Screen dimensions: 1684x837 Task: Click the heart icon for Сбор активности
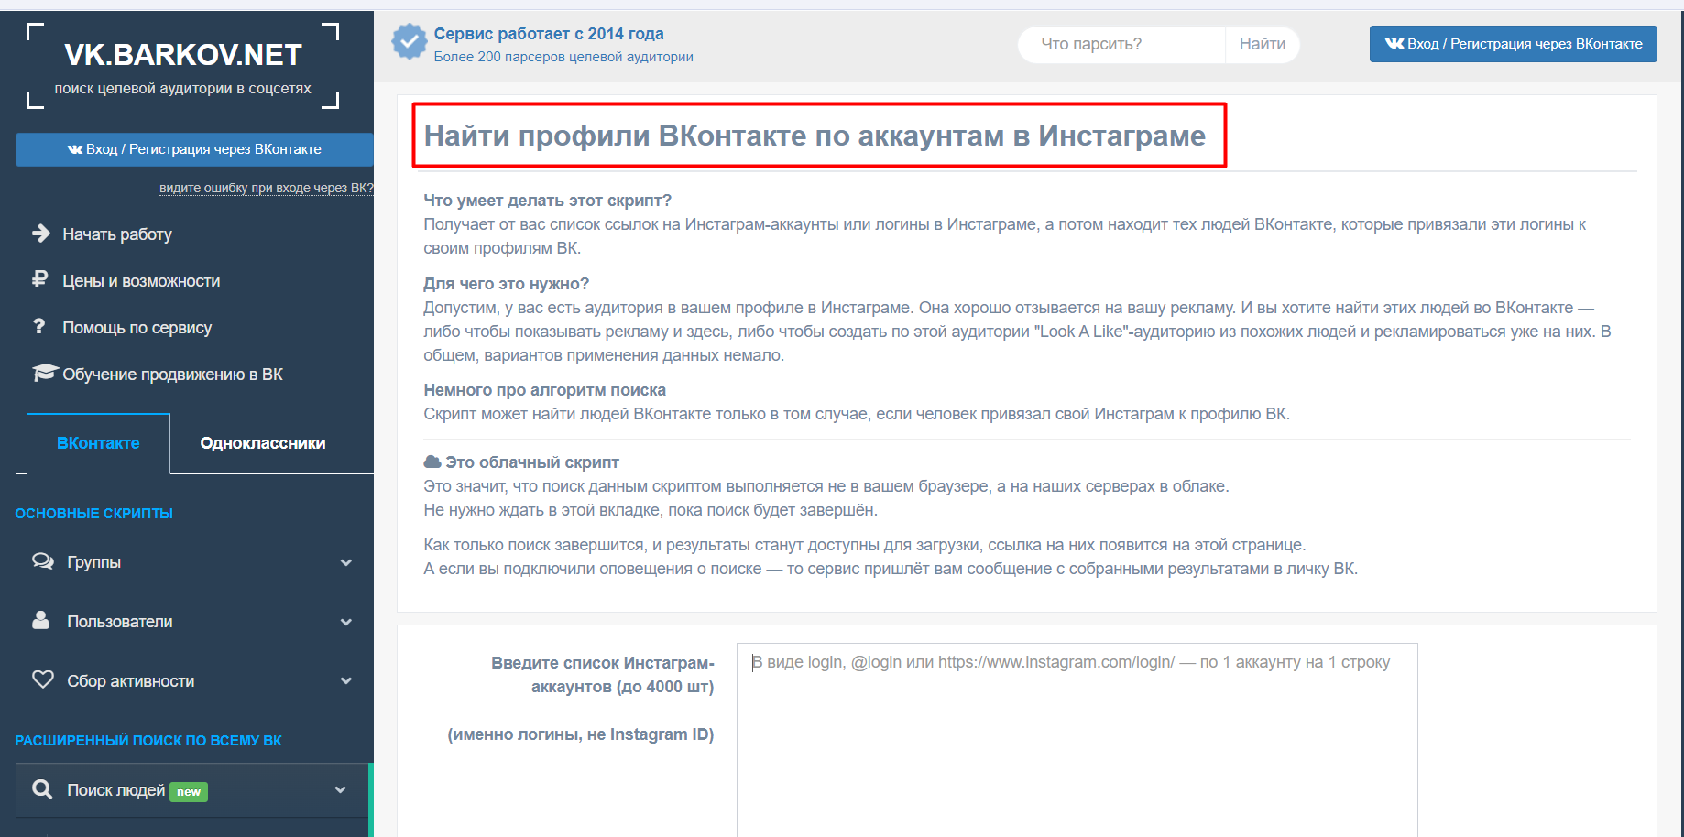(43, 679)
